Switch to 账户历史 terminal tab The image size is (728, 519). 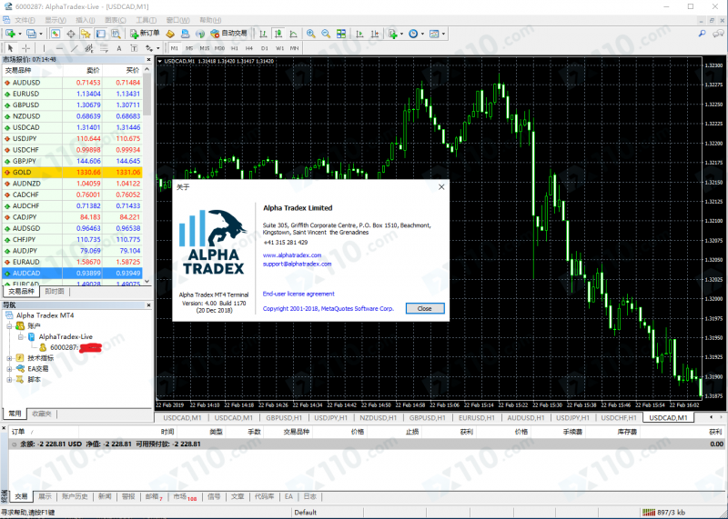point(75,496)
